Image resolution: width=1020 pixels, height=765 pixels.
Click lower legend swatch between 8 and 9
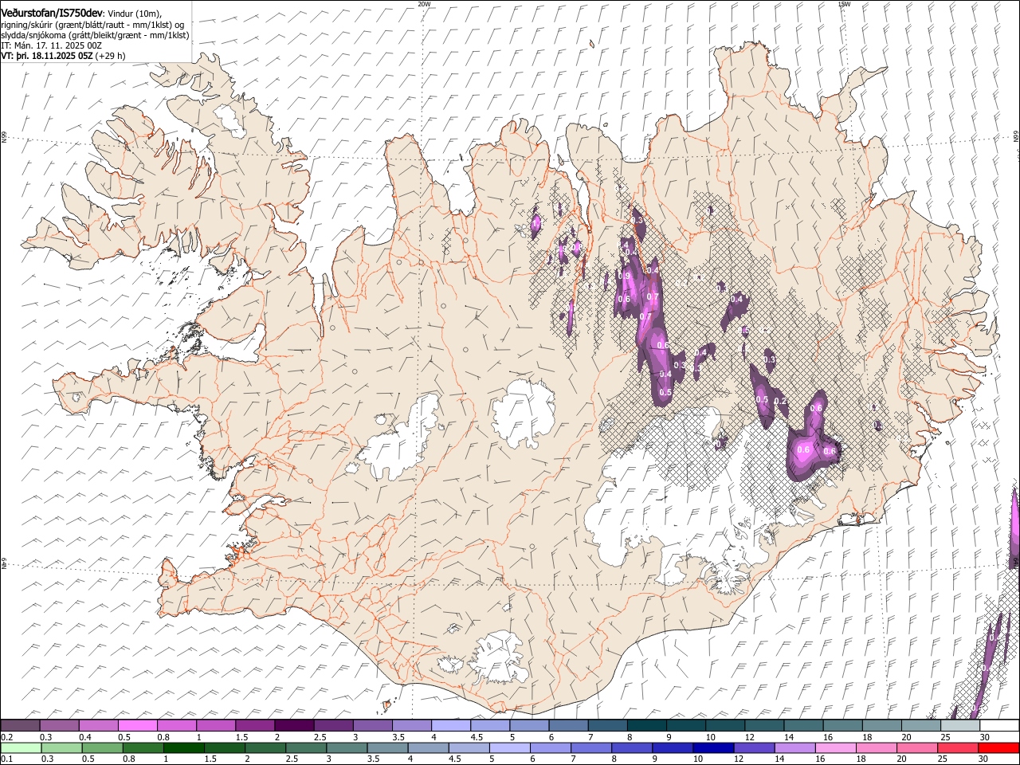click(631, 748)
